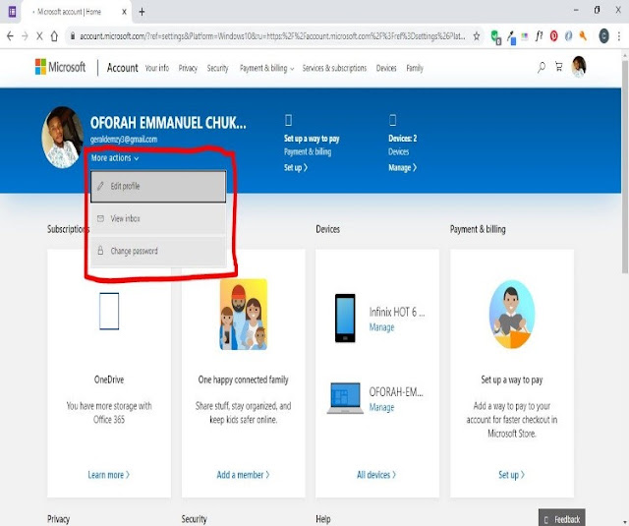Image resolution: width=629 pixels, height=526 pixels.
Task: Click the page vertical scrollbar
Action: pos(625,166)
